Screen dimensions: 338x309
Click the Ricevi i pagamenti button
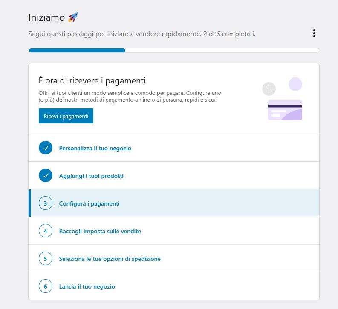[x=66, y=116]
